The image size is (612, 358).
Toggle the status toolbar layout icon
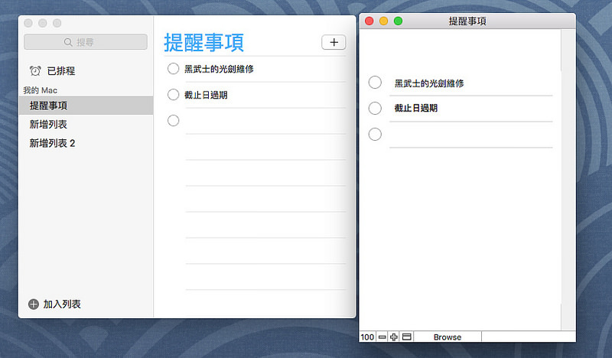pyautogui.click(x=407, y=337)
